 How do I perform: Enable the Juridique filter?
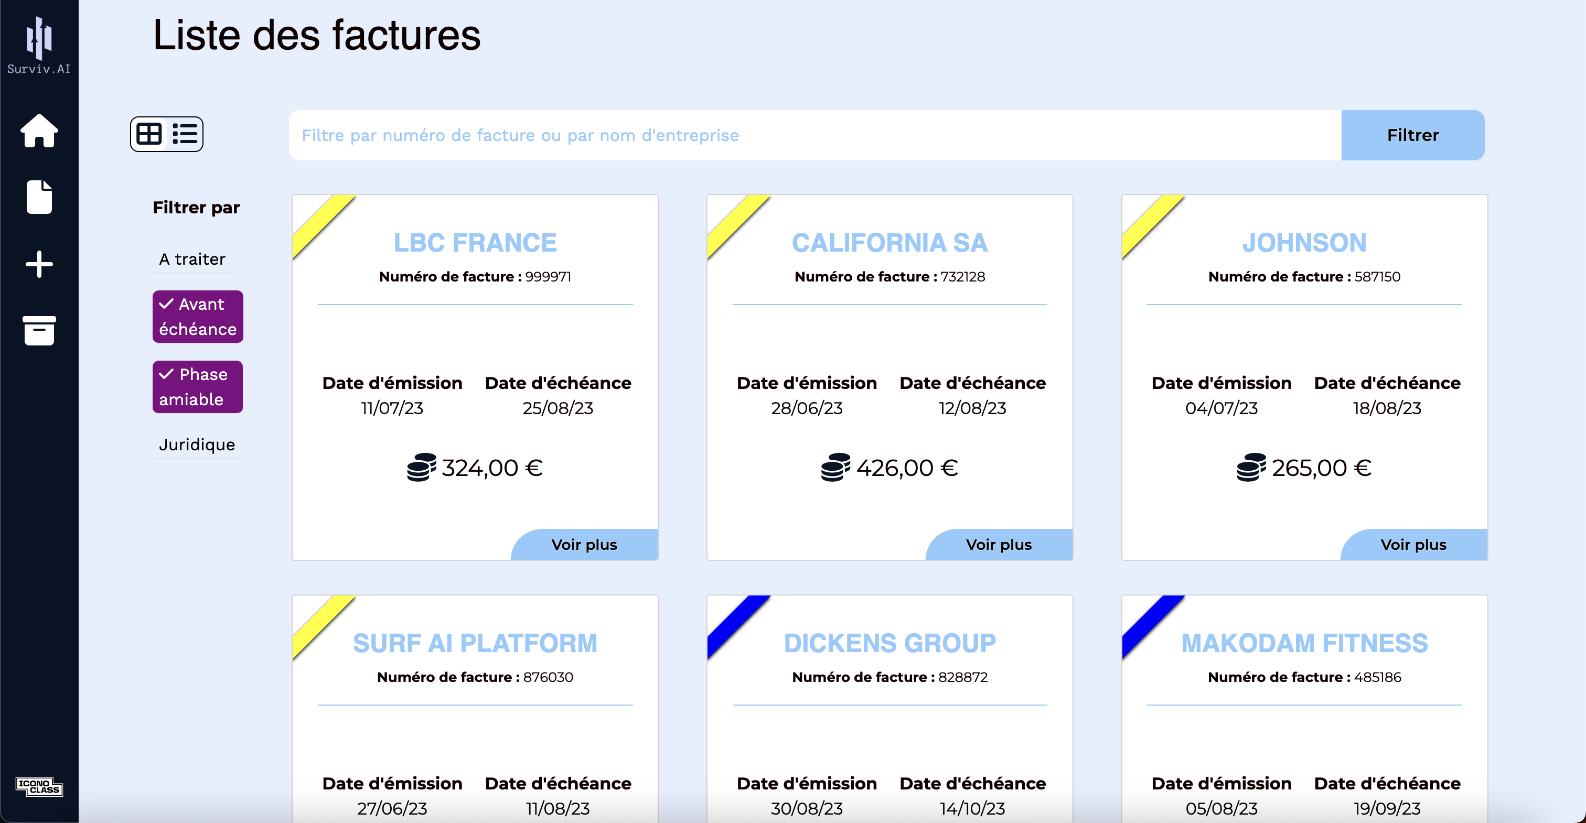click(x=197, y=445)
